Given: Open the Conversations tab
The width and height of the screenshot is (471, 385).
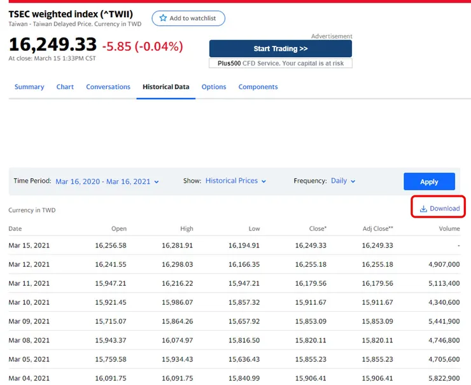Looking at the screenshot, I should tap(108, 87).
